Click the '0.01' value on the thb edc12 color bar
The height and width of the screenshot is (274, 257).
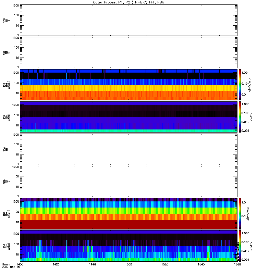[x=245, y=95]
